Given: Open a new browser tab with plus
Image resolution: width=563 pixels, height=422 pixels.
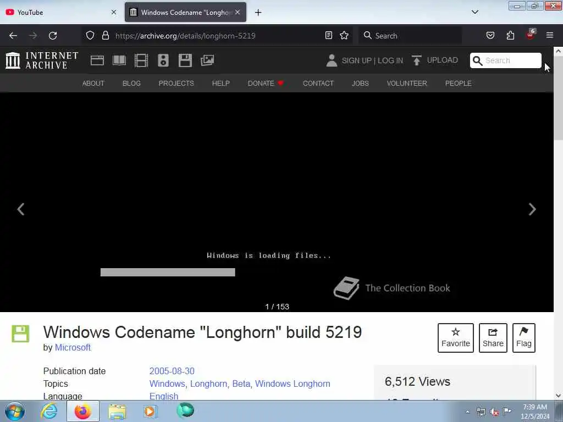Looking at the screenshot, I should coord(258,13).
